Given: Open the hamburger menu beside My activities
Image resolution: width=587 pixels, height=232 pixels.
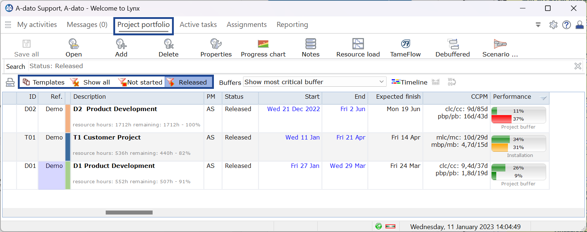Looking at the screenshot, I should [x=8, y=25].
